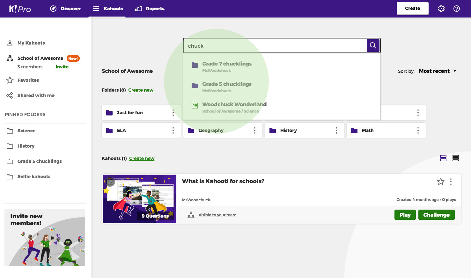Click the Invite link for School of Awesome
Viewport: 471px width, 278px height.
pyautogui.click(x=62, y=67)
